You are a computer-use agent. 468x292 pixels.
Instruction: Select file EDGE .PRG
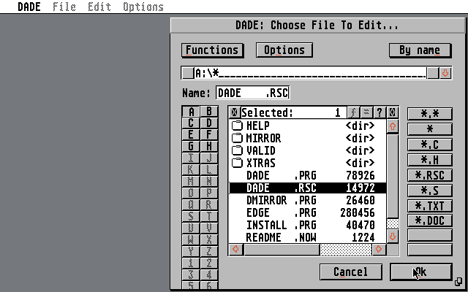pyautogui.click(x=308, y=212)
